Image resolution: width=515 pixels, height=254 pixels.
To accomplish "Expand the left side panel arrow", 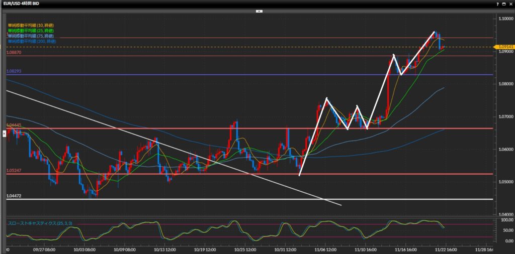I will (x=5, y=133).
